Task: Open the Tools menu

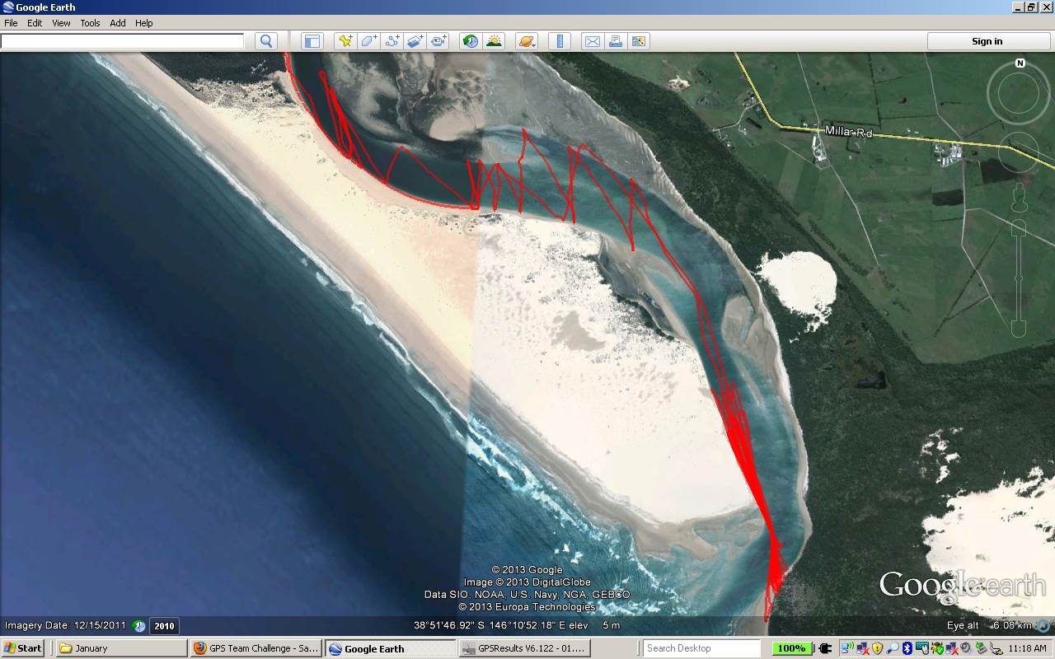Action: 90,23
